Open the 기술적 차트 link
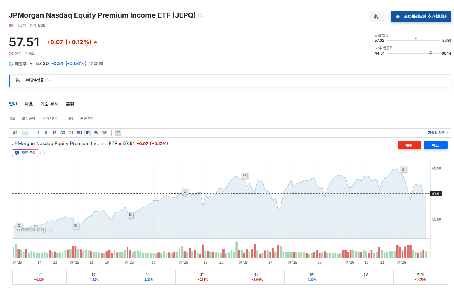The width and height of the screenshot is (454, 288). click(438, 133)
